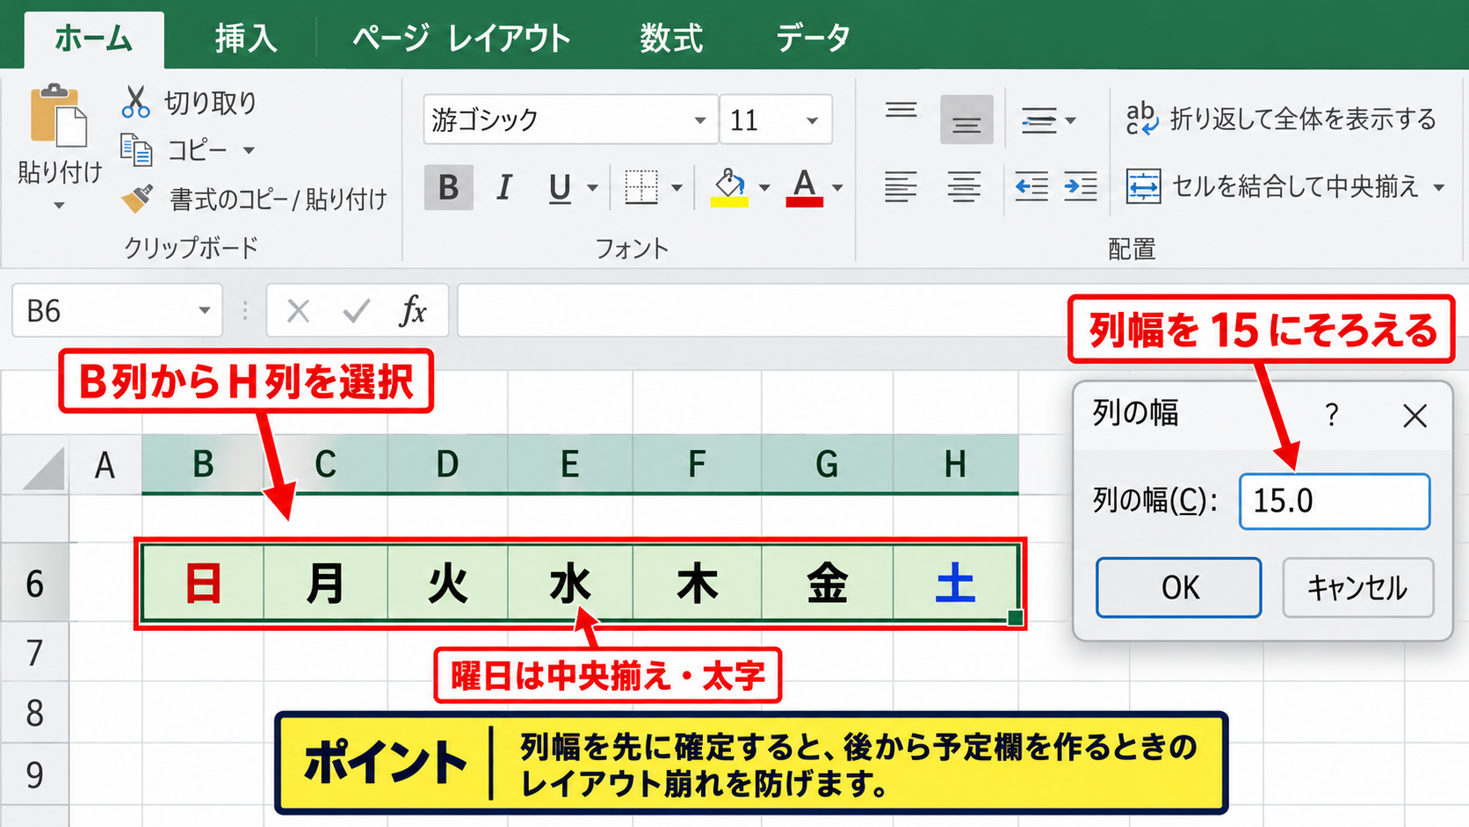The image size is (1469, 827).
Task: Center the cell text horizontally
Action: click(964, 187)
